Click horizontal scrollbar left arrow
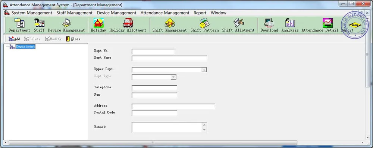The width and height of the screenshot is (373, 148). pos(6,142)
